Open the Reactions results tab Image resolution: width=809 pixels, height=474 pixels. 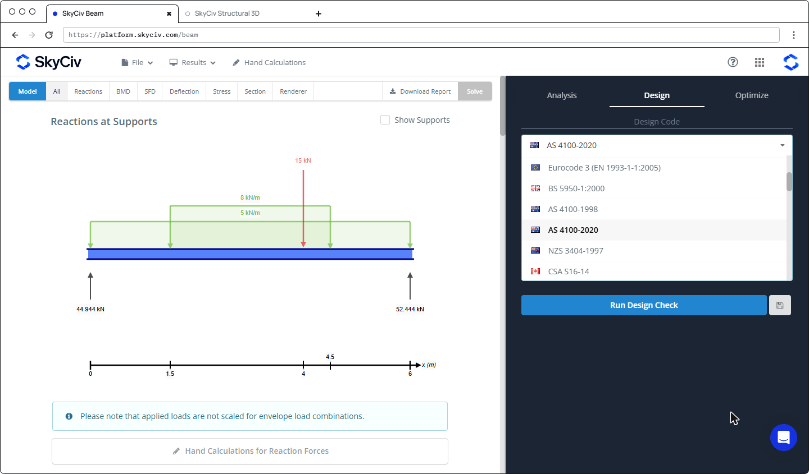88,91
